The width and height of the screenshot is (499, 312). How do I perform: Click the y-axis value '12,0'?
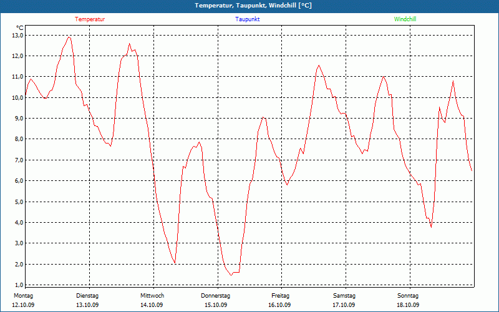[18, 56]
